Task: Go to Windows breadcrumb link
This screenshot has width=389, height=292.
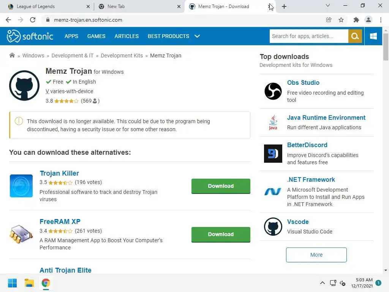Action: coord(33,56)
